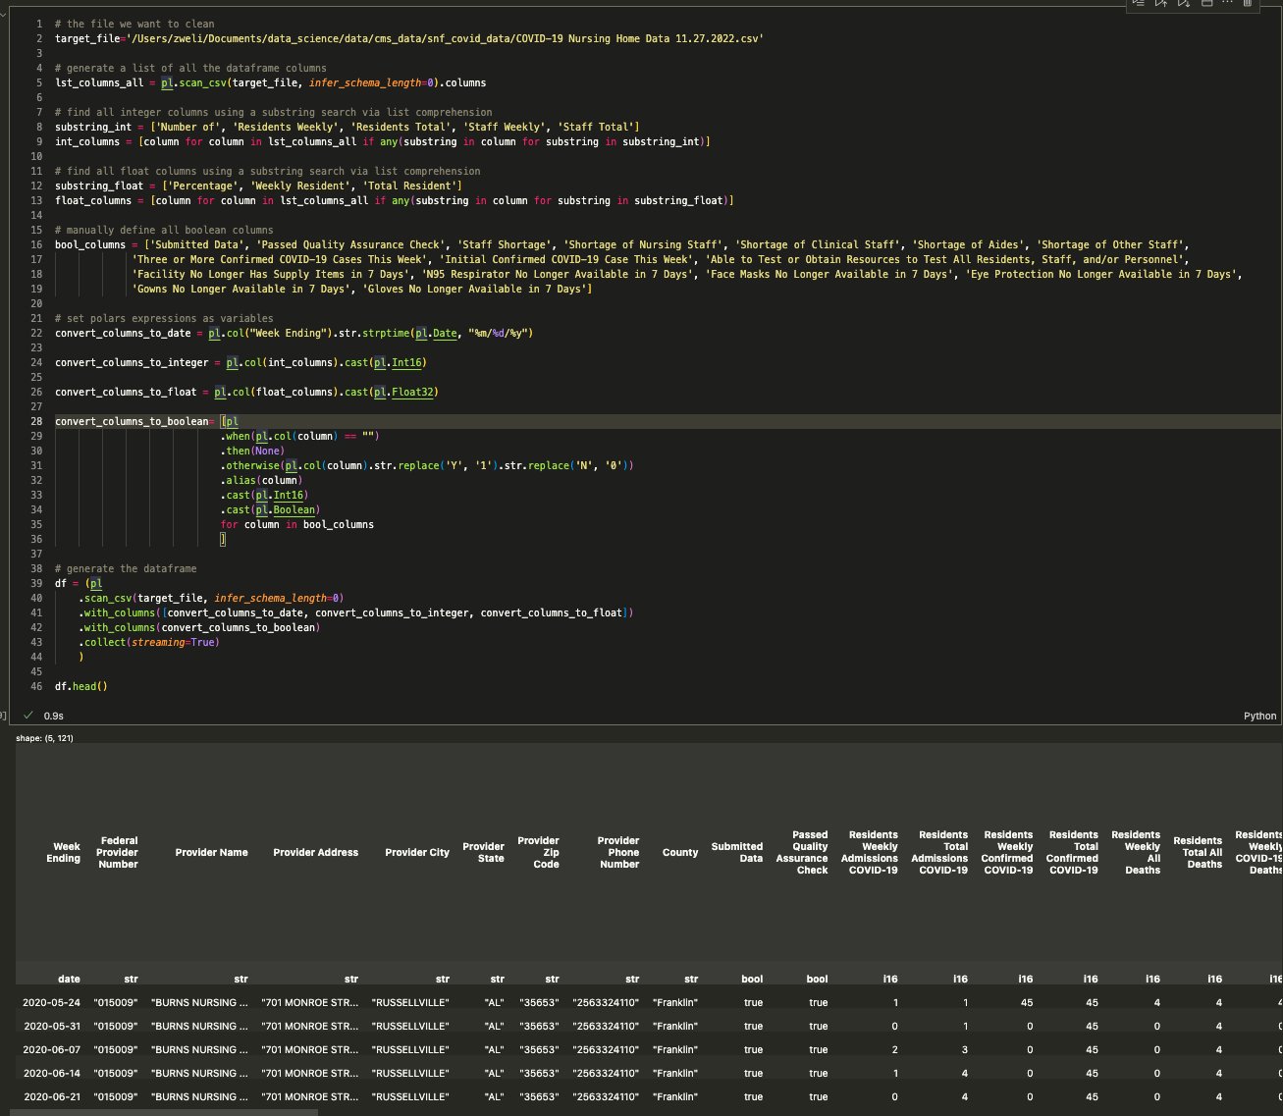Open the More Actions ellipsis icon
Image resolution: width=1283 pixels, height=1116 pixels.
click(1228, 4)
